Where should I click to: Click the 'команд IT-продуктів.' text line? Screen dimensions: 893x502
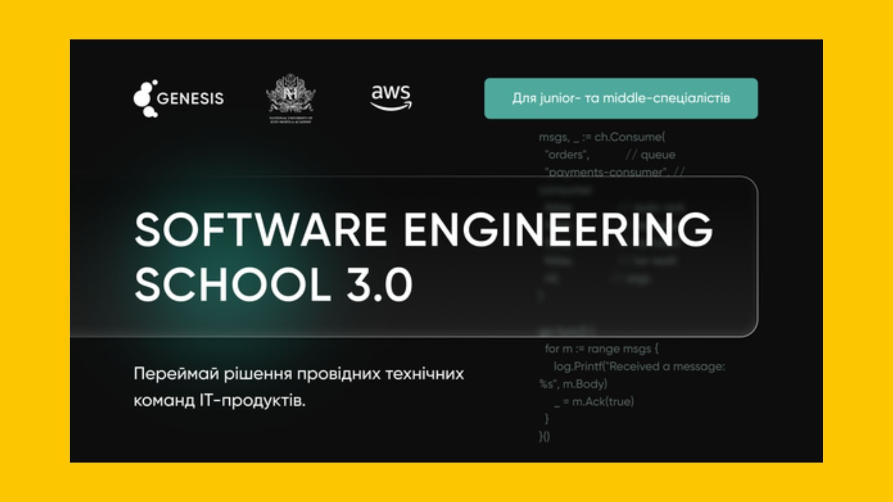point(220,401)
